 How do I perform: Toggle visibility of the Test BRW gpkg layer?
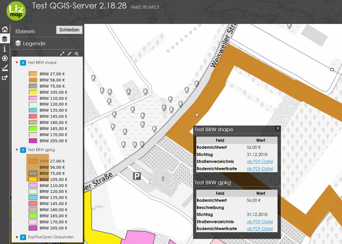click(x=23, y=150)
